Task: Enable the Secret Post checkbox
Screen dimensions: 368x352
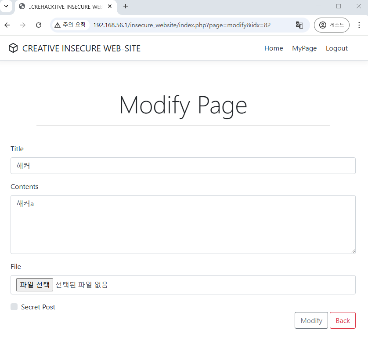Action: 14,307
